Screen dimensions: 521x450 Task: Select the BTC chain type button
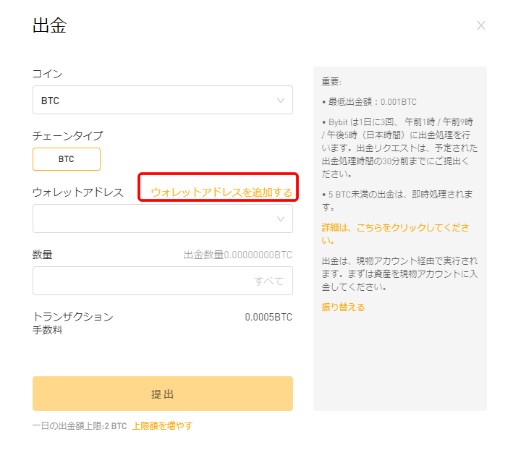[x=67, y=159]
